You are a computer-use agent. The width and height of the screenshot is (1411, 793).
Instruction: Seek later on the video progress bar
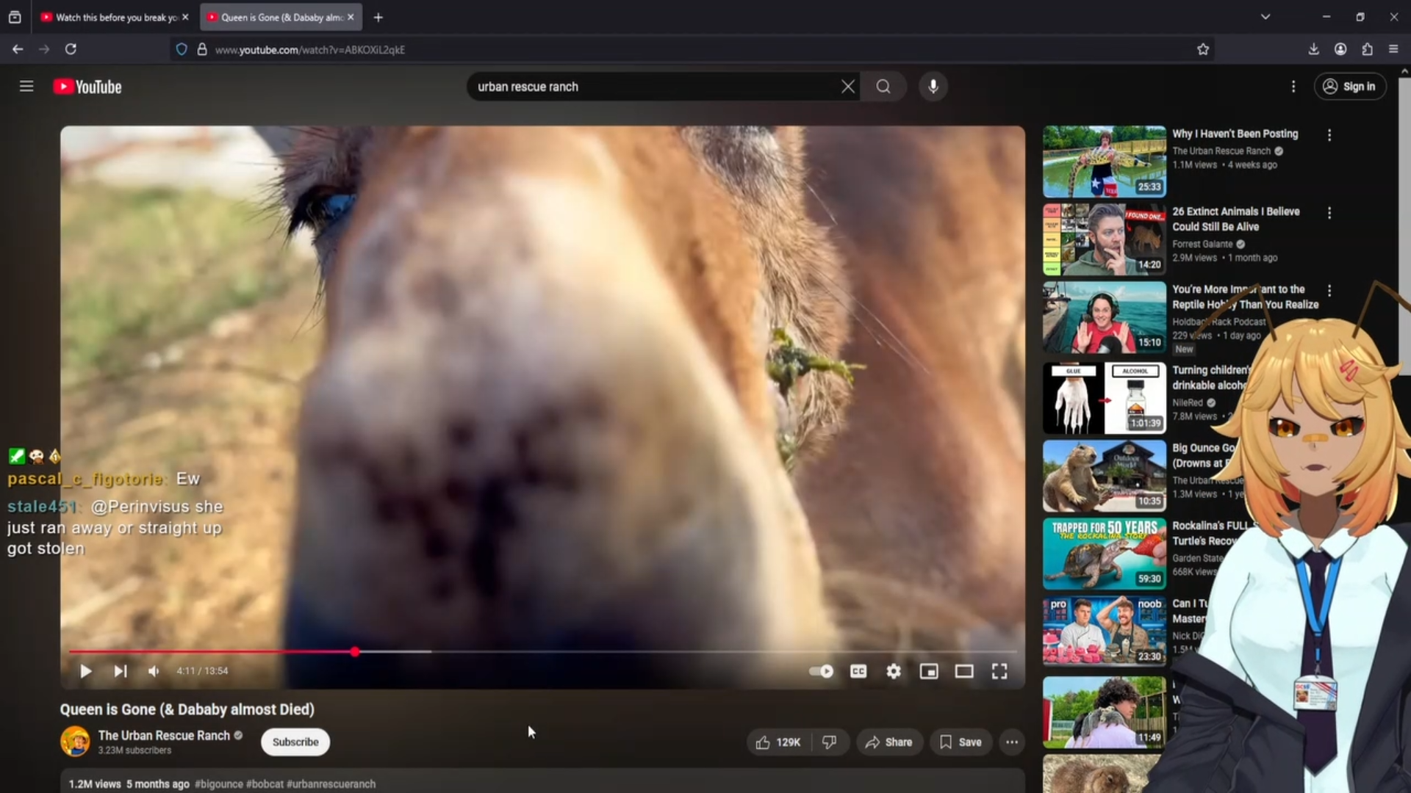(x=687, y=652)
